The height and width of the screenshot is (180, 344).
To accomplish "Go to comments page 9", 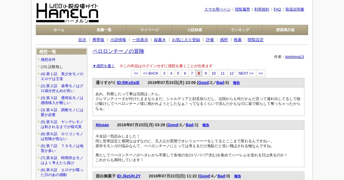I will tap(206, 73).
